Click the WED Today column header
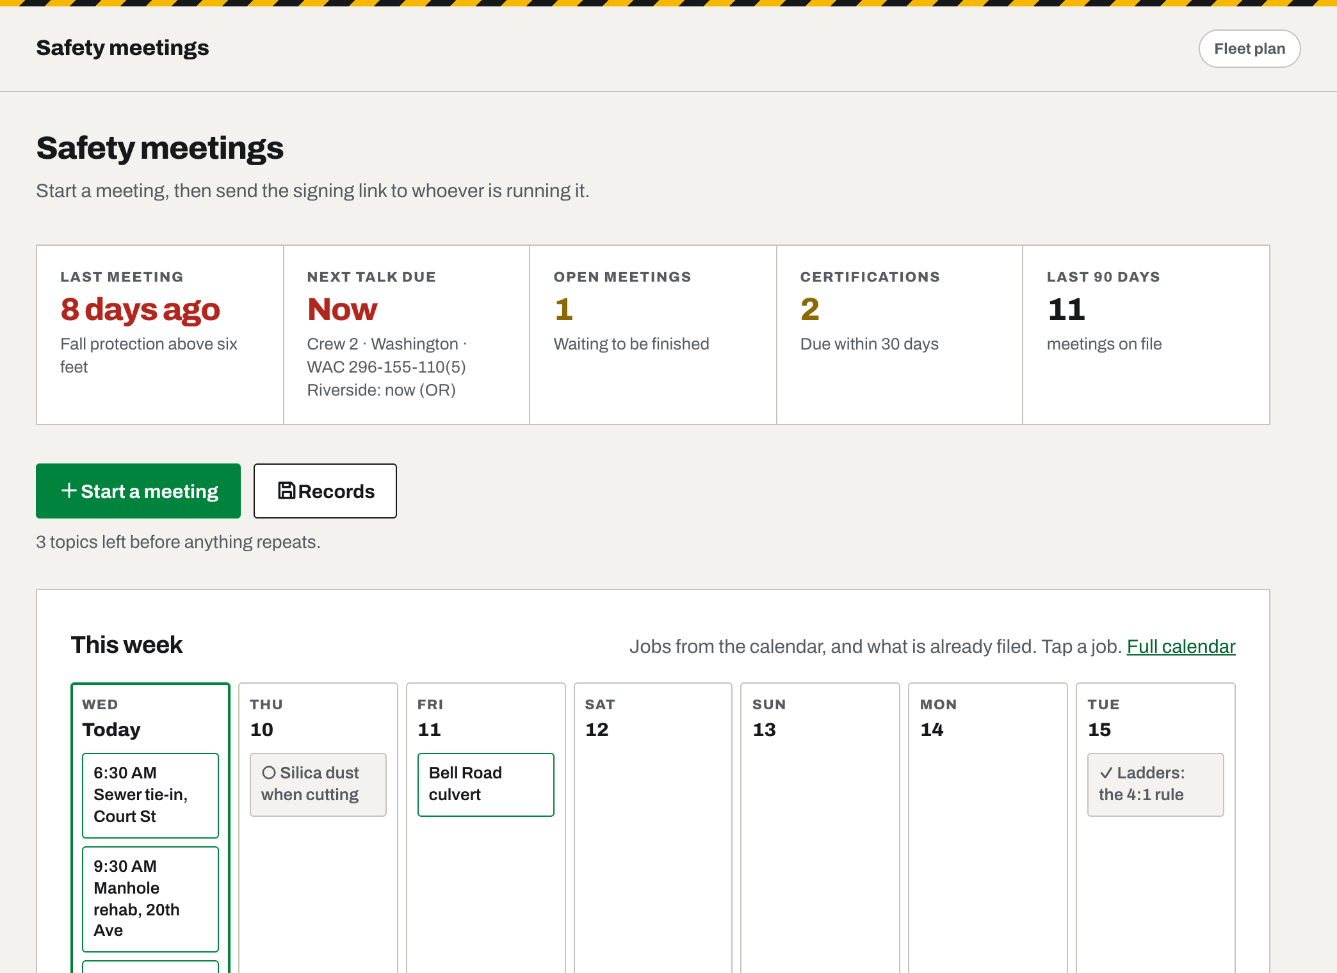 111,718
